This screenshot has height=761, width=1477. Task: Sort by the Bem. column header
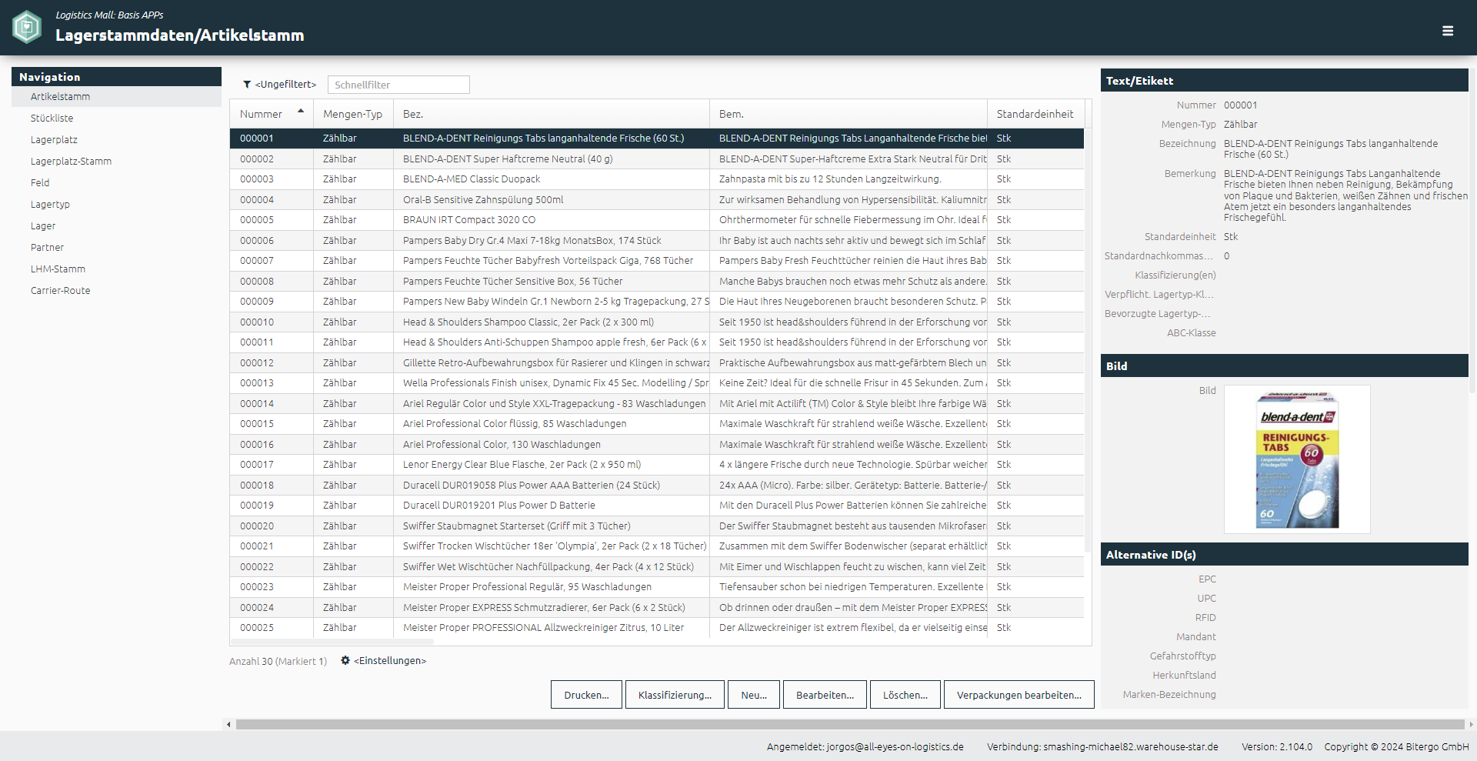click(848, 114)
